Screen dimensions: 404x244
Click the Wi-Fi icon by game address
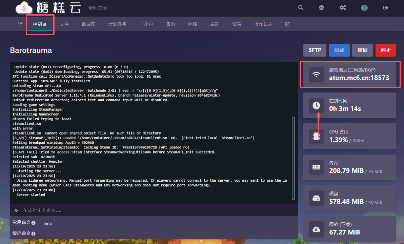[x=316, y=74]
